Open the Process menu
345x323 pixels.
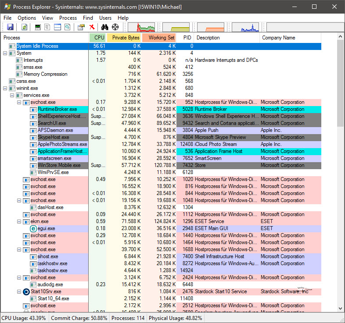pos(68,18)
